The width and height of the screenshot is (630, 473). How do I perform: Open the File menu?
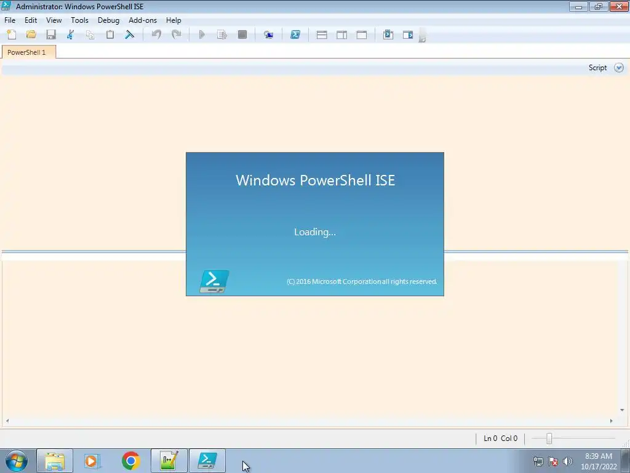pyautogui.click(x=10, y=20)
